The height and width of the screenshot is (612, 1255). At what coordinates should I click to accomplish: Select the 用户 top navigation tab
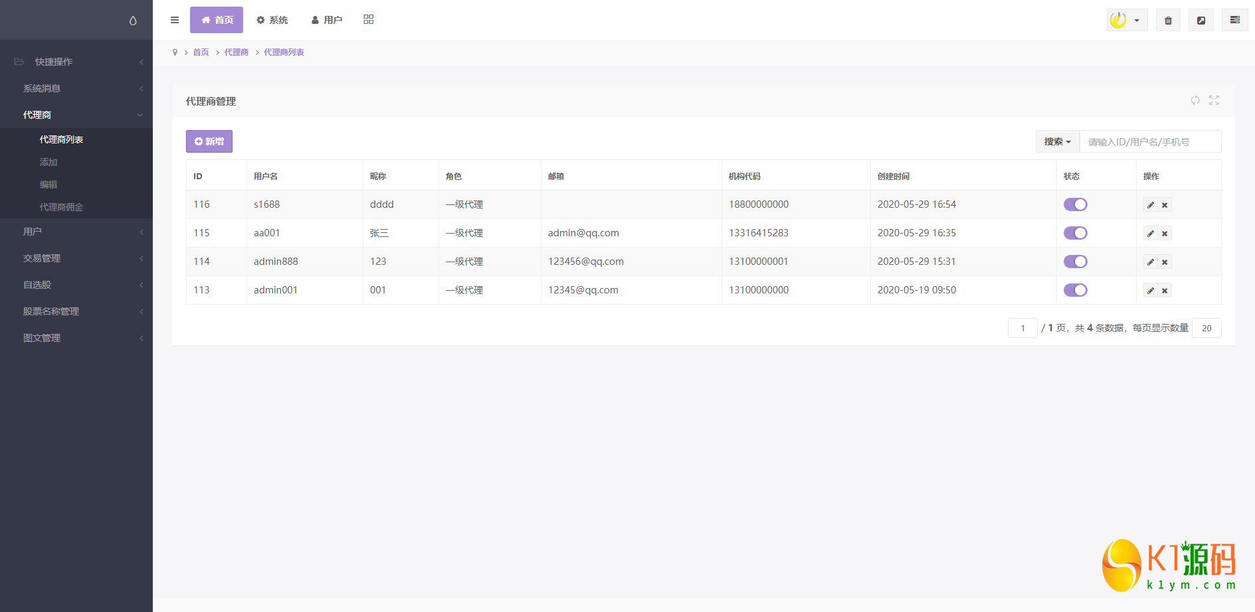point(327,20)
